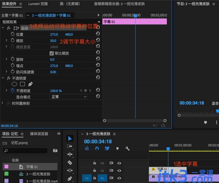Click the rectangle mask tool under 不透明度
Image resolution: width=219 pixels, height=183 pixels.
pos(22,84)
